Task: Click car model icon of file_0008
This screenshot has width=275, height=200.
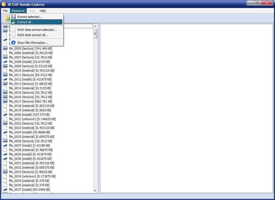Action: click(x=5, y=62)
